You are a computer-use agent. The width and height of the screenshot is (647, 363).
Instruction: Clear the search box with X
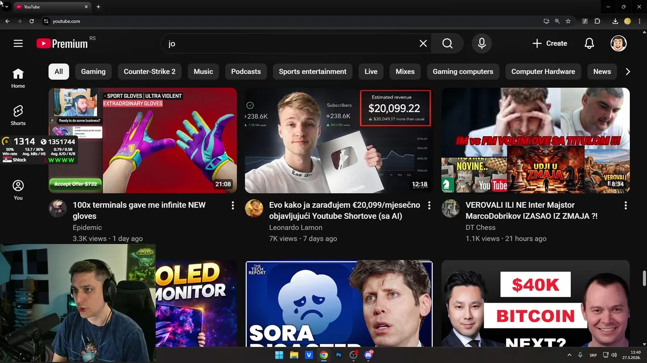click(423, 43)
